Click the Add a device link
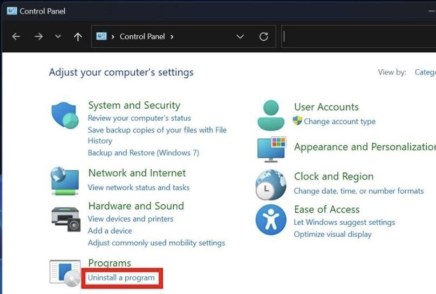 point(110,231)
